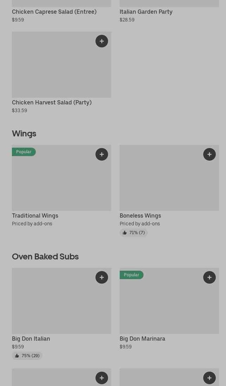This screenshot has width=226, height=386.
Task: Select Traditional Wings item name
Action: pos(35,215)
